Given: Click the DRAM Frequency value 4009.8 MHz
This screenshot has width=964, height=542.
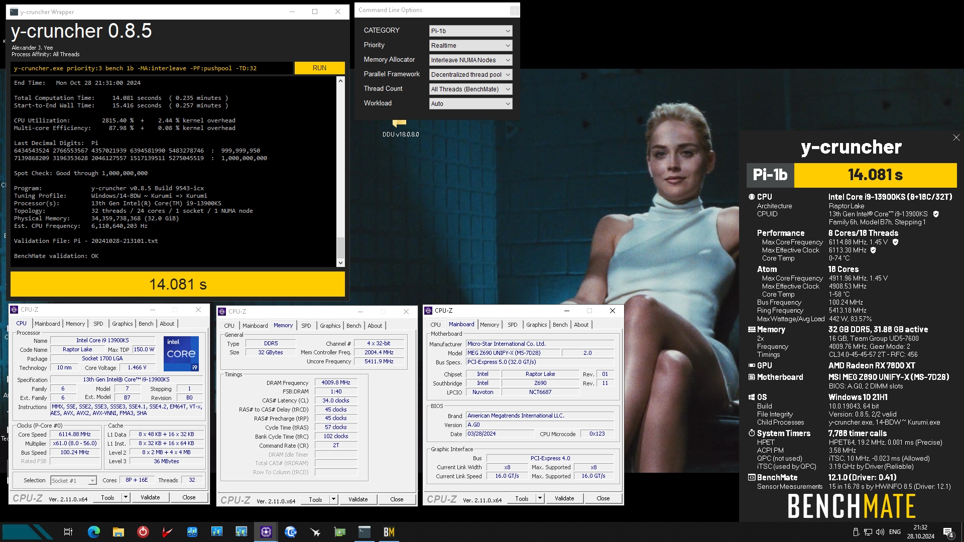Looking at the screenshot, I should [x=336, y=382].
